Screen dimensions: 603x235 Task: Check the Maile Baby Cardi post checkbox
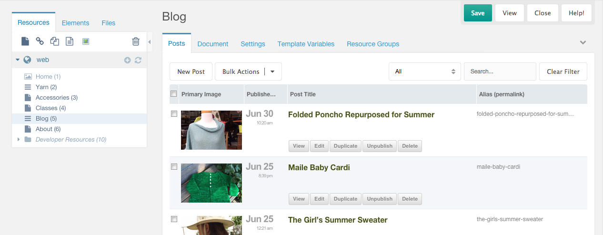pyautogui.click(x=174, y=167)
